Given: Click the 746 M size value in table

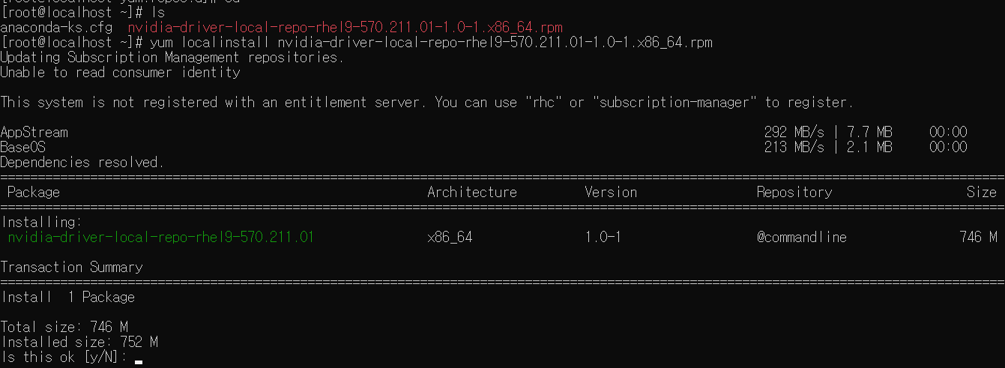Looking at the screenshot, I should tap(979, 238).
